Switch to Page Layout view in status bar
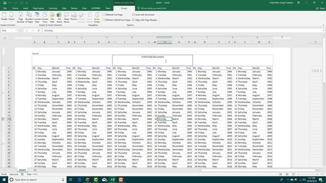Viewport: 326px width, 183px height. coord(287,174)
